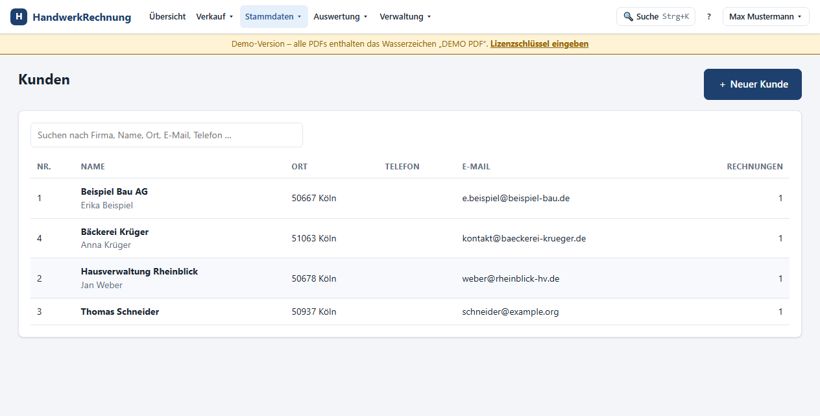This screenshot has width=820, height=416.
Task: Click the Rechnungen column header
Action: (754, 167)
